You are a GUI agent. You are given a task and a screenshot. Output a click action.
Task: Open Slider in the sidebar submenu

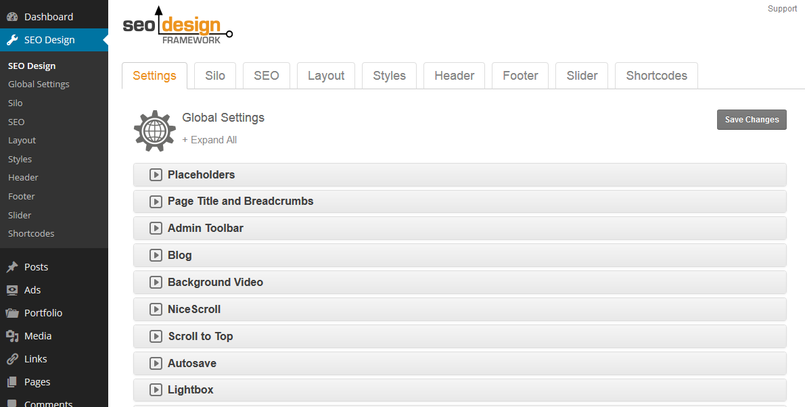click(20, 215)
